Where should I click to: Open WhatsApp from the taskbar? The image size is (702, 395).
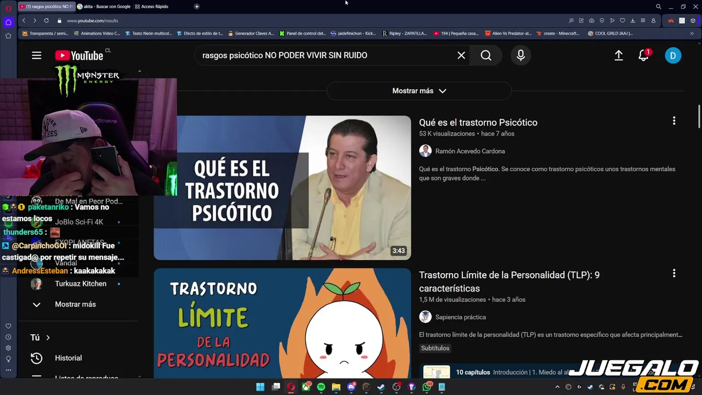click(427, 387)
